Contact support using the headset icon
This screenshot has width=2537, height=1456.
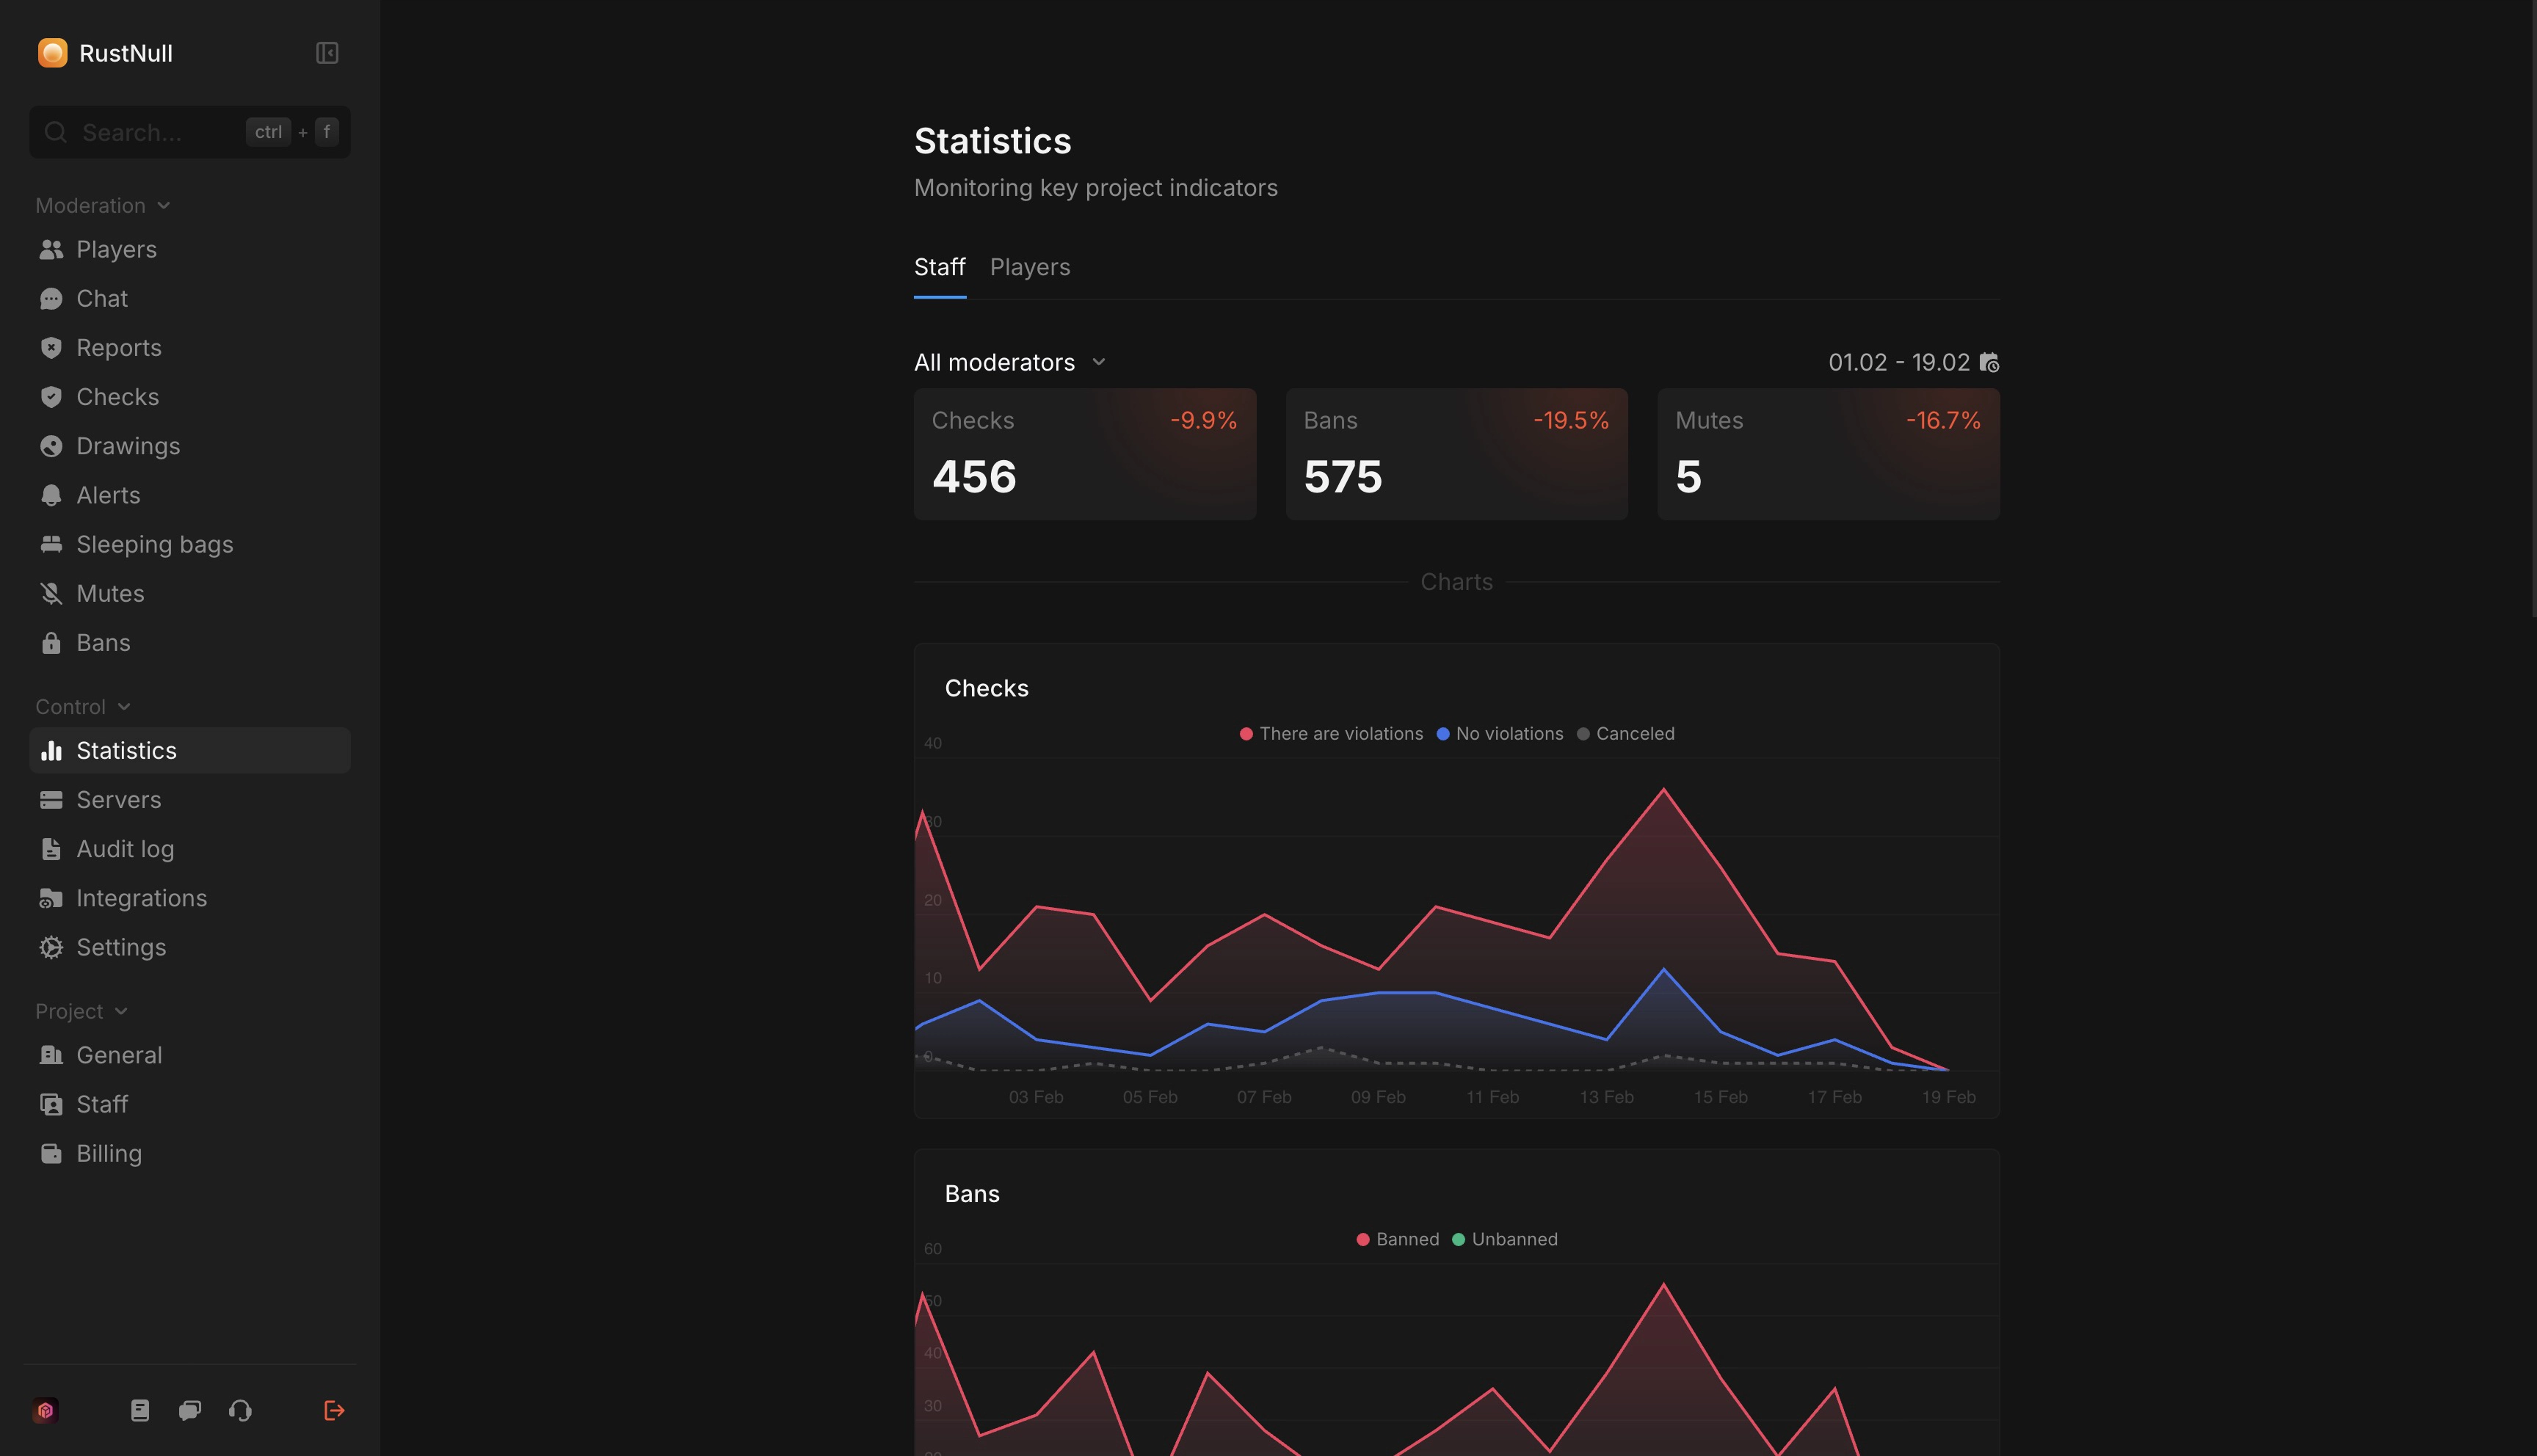click(x=239, y=1410)
